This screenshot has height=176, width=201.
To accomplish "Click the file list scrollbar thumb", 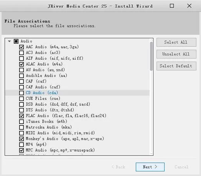I will pyautogui.click(x=151, y=56).
